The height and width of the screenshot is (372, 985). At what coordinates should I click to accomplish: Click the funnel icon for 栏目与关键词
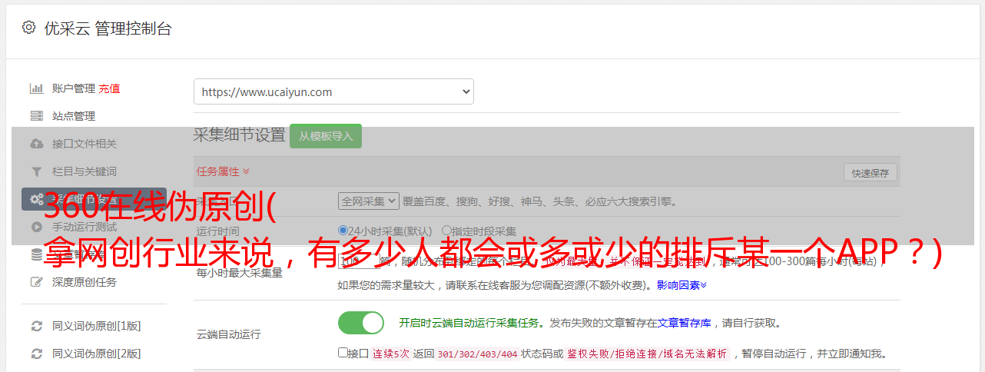36,171
